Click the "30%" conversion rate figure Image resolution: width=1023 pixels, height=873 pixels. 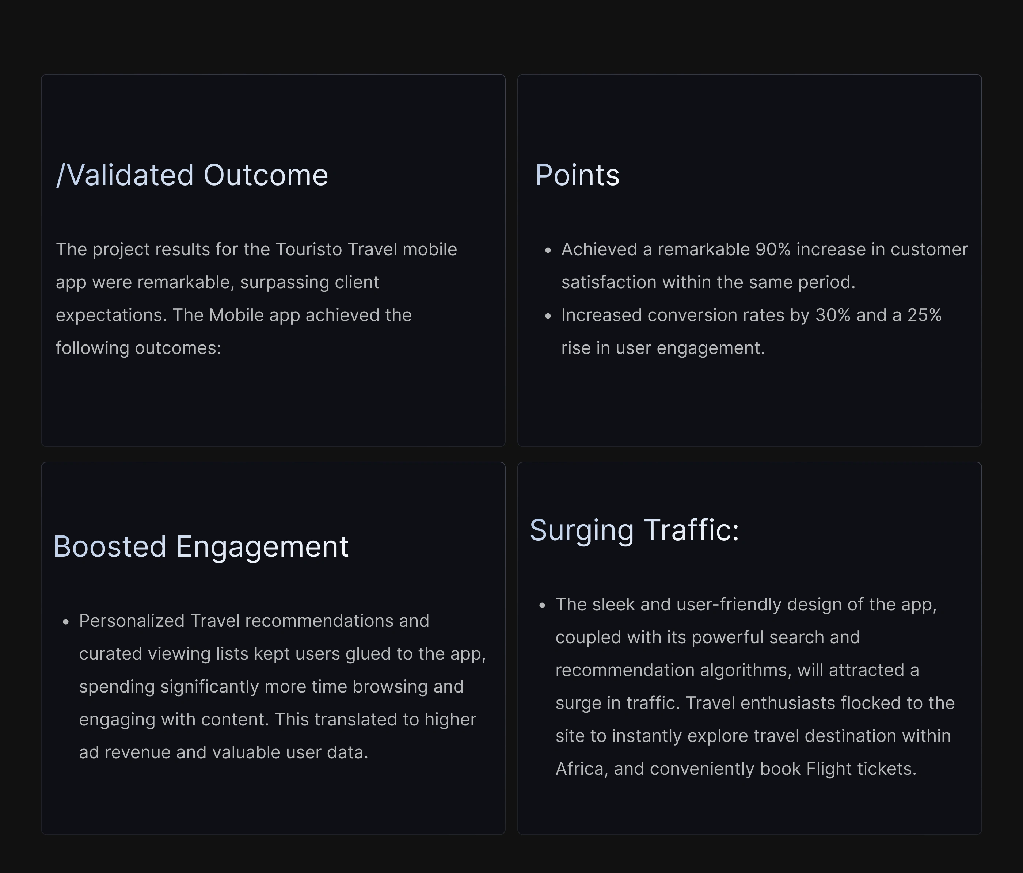(x=832, y=315)
